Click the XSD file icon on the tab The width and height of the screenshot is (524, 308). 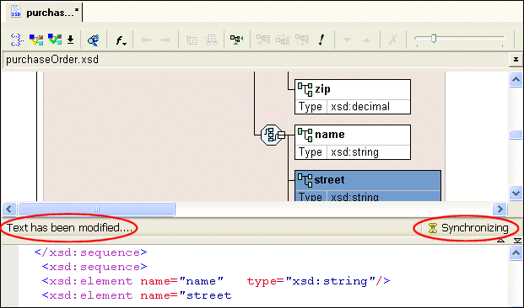coord(16,12)
